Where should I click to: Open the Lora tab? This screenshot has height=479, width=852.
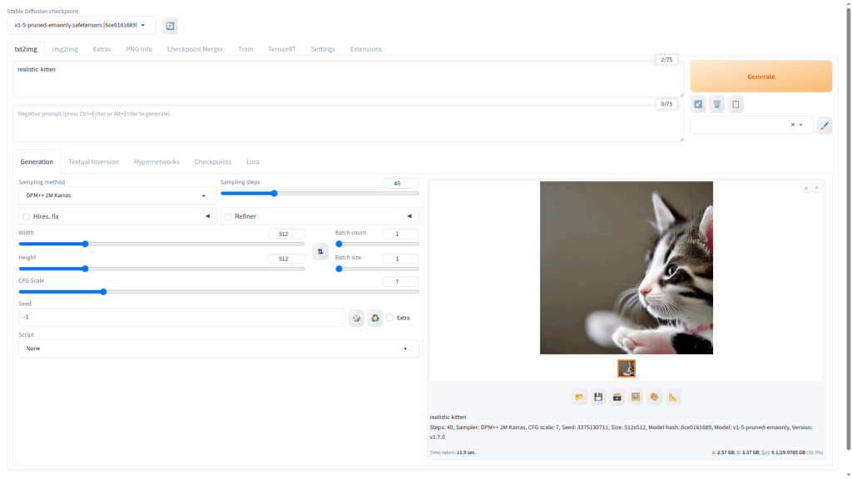[x=252, y=161]
